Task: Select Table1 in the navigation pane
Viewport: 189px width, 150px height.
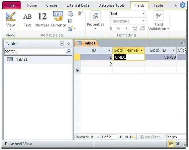Action: click(x=38, y=59)
